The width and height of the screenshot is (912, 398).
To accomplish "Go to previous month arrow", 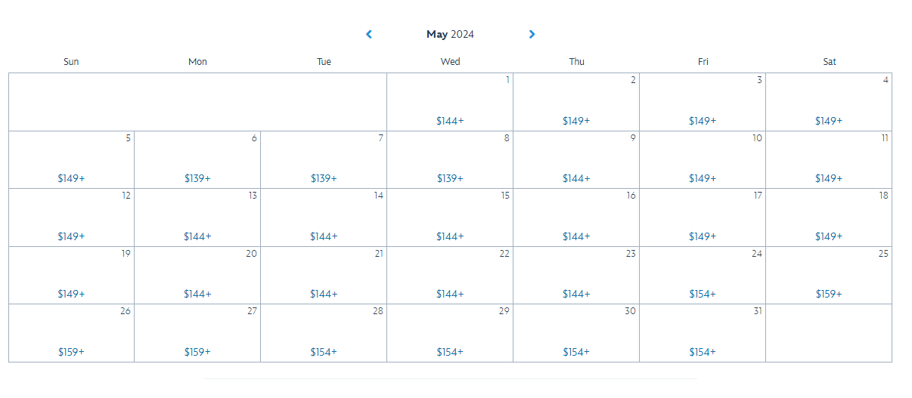I will tap(369, 34).
